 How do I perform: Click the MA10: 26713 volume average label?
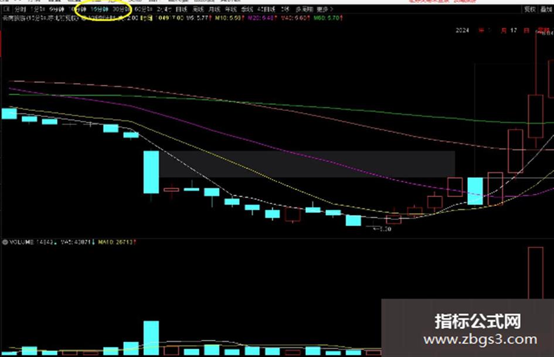point(117,242)
